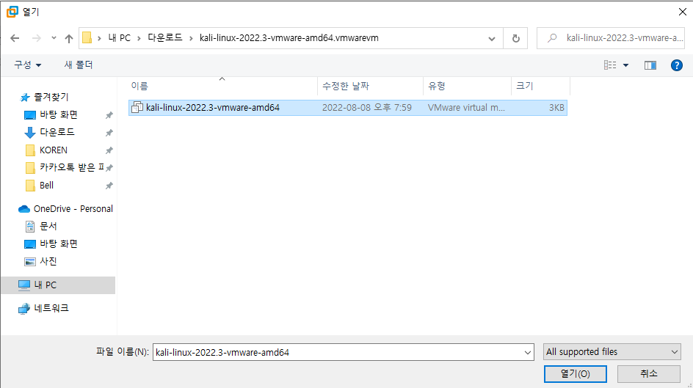This screenshot has width=693, height=388.
Task: Click the 내 PC computer icon
Action: [24, 285]
